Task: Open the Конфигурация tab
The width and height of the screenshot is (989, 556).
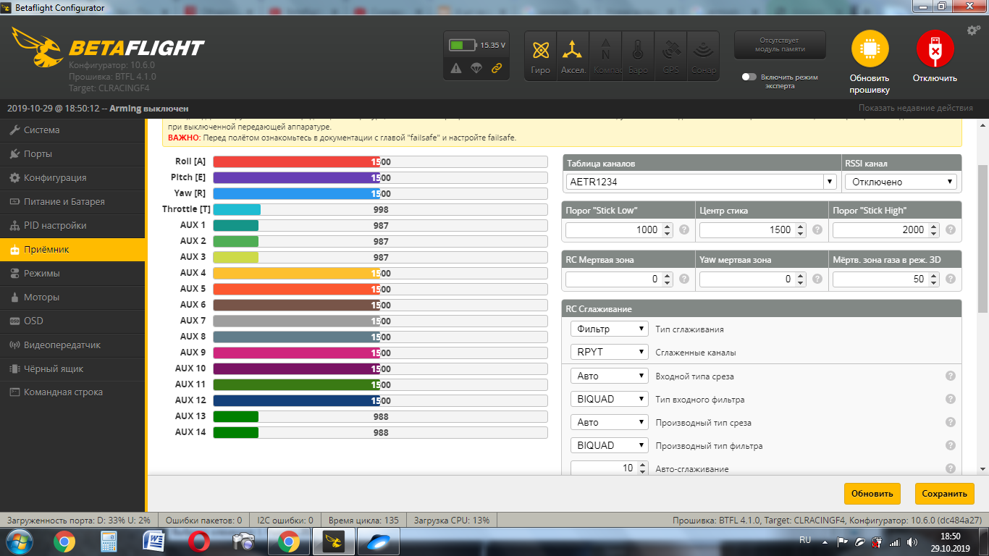Action: pyautogui.click(x=72, y=178)
